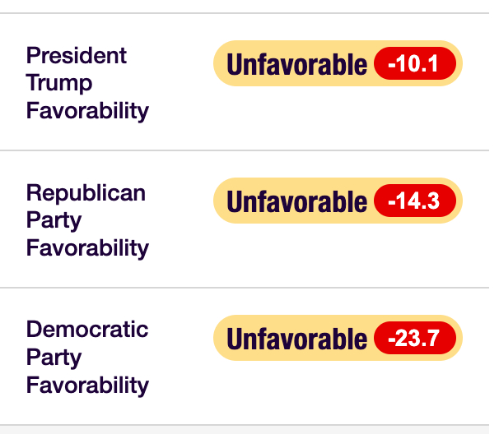499x434 pixels.
Task: Select the red -10.1 score pill
Action: (416, 64)
